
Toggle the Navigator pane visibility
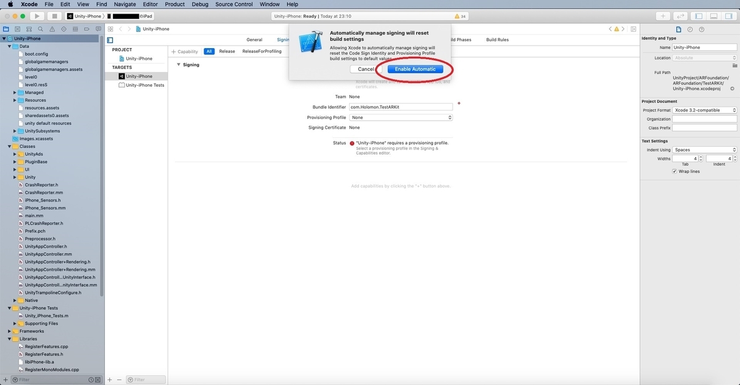[x=699, y=16]
